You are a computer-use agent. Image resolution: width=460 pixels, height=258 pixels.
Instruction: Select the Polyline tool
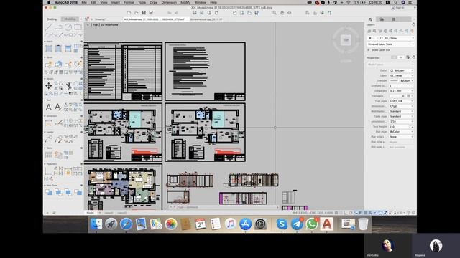click(x=58, y=27)
